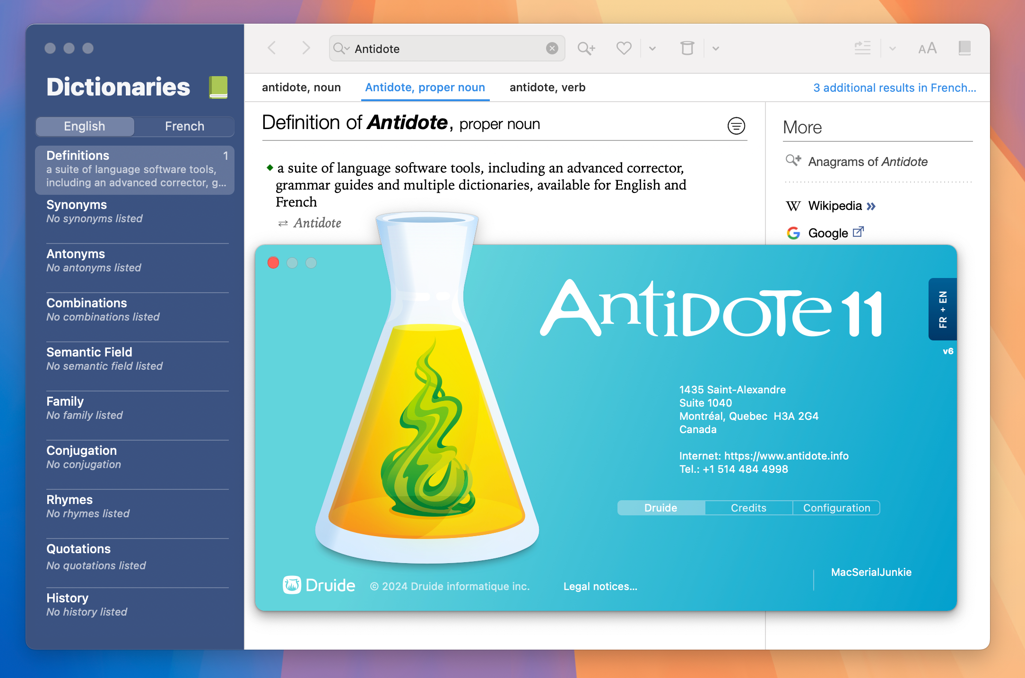Image resolution: width=1025 pixels, height=678 pixels.
Task: Click the Druide logo in About window
Action: coord(319,585)
